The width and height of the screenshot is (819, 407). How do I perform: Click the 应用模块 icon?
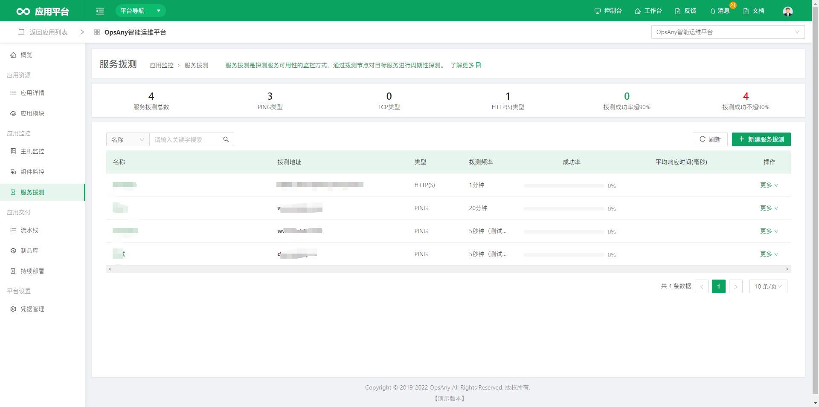coord(13,113)
